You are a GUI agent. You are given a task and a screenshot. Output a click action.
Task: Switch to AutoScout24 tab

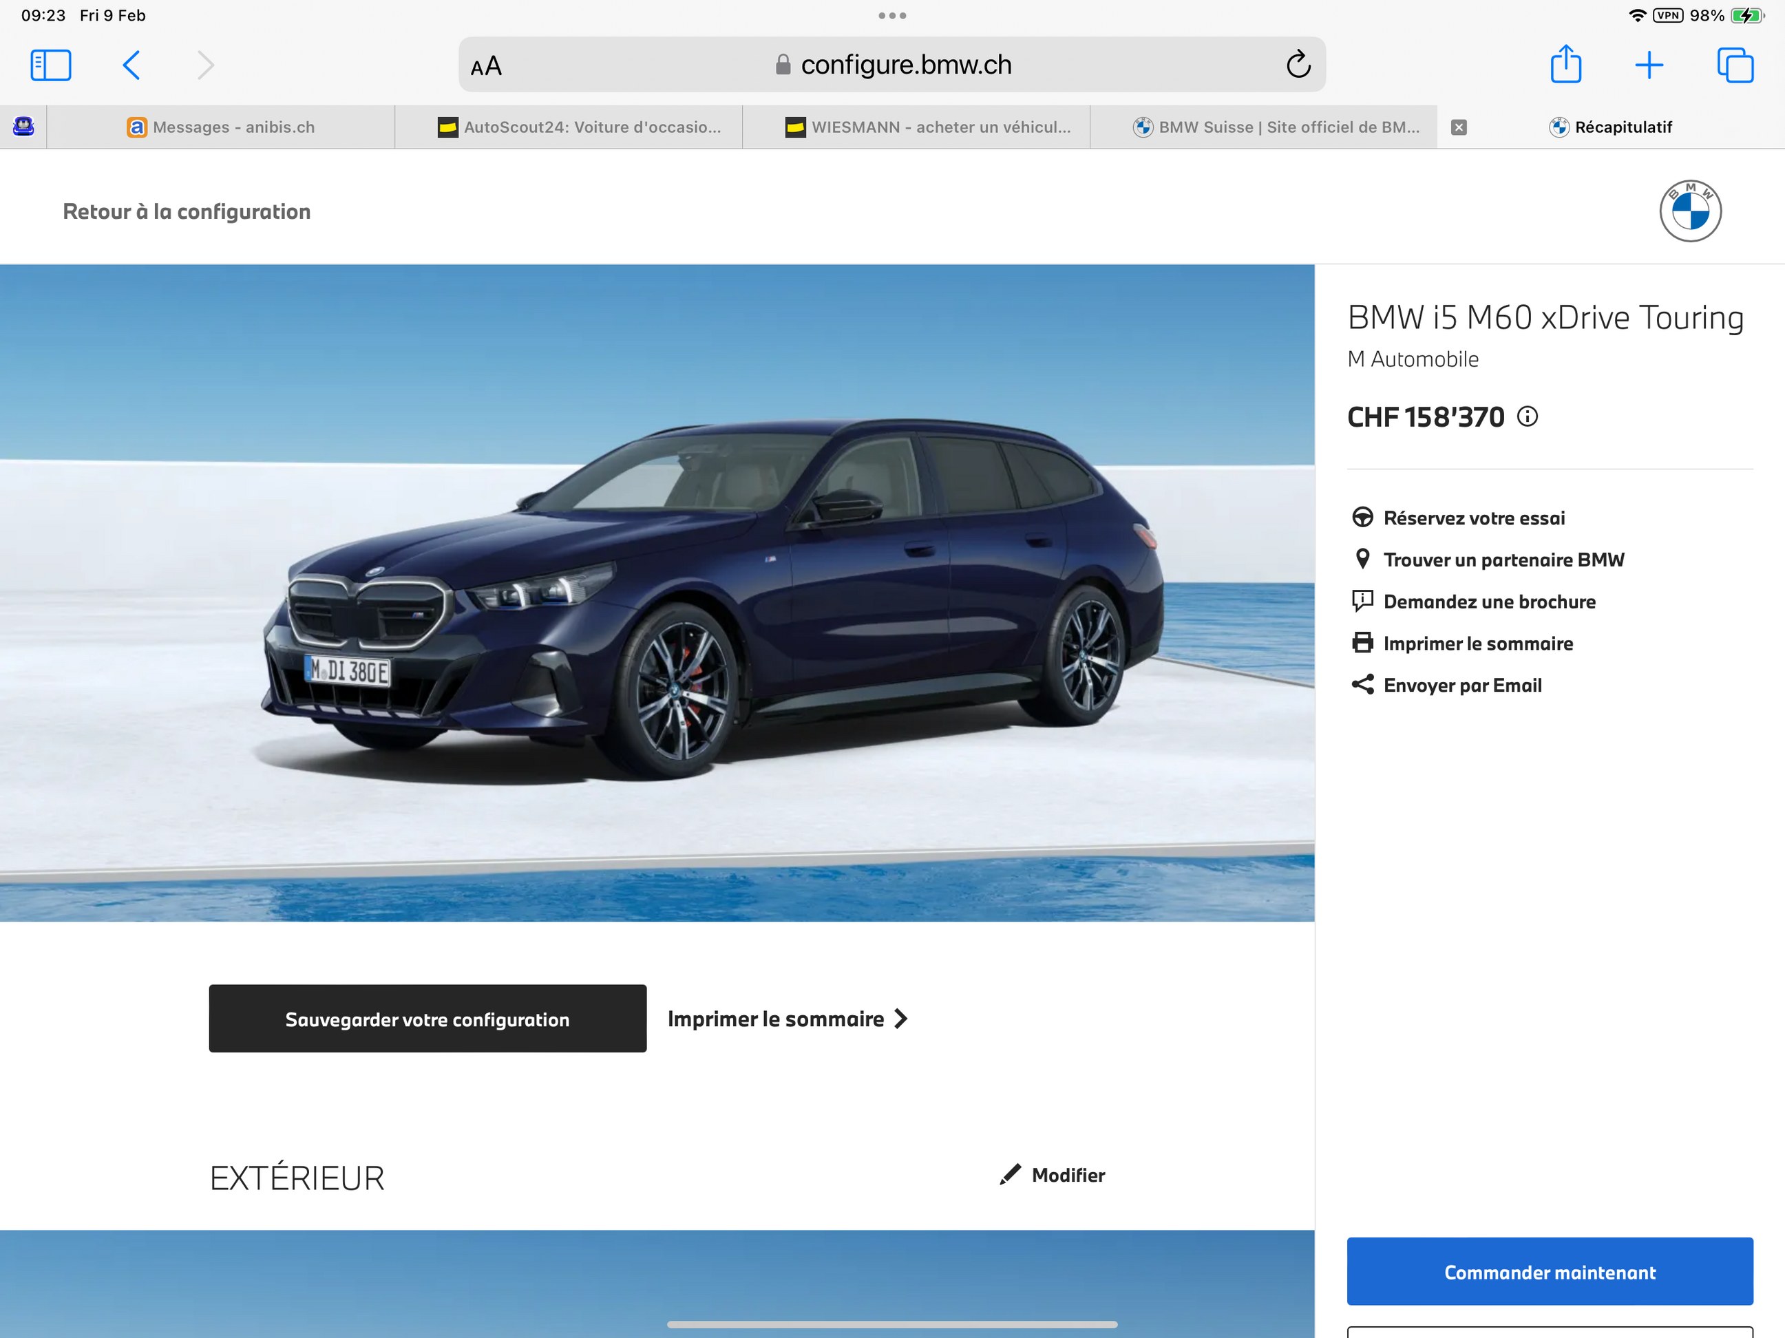tap(569, 127)
